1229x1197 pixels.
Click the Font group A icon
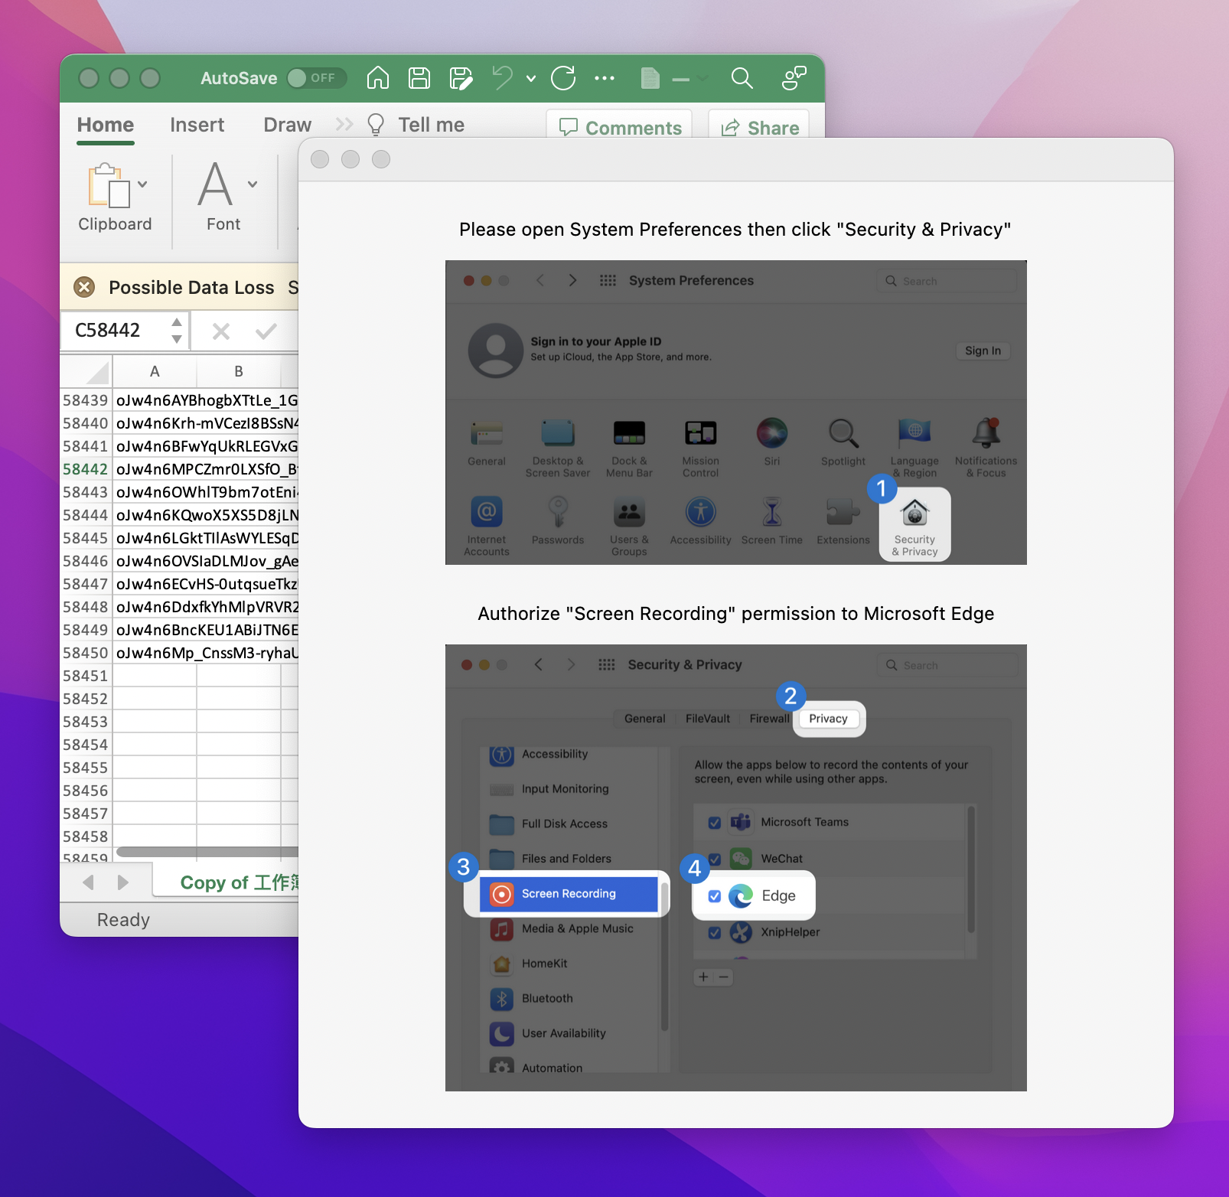point(215,184)
